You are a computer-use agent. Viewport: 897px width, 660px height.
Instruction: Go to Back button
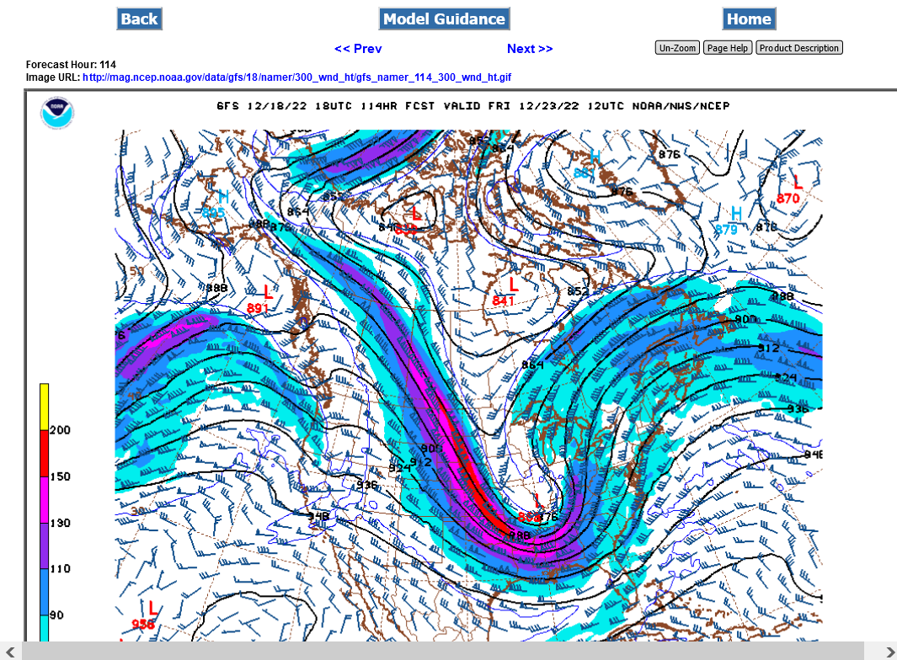pyautogui.click(x=139, y=19)
